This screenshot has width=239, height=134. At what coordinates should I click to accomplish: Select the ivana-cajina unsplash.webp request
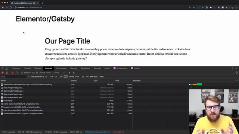click(66, 104)
